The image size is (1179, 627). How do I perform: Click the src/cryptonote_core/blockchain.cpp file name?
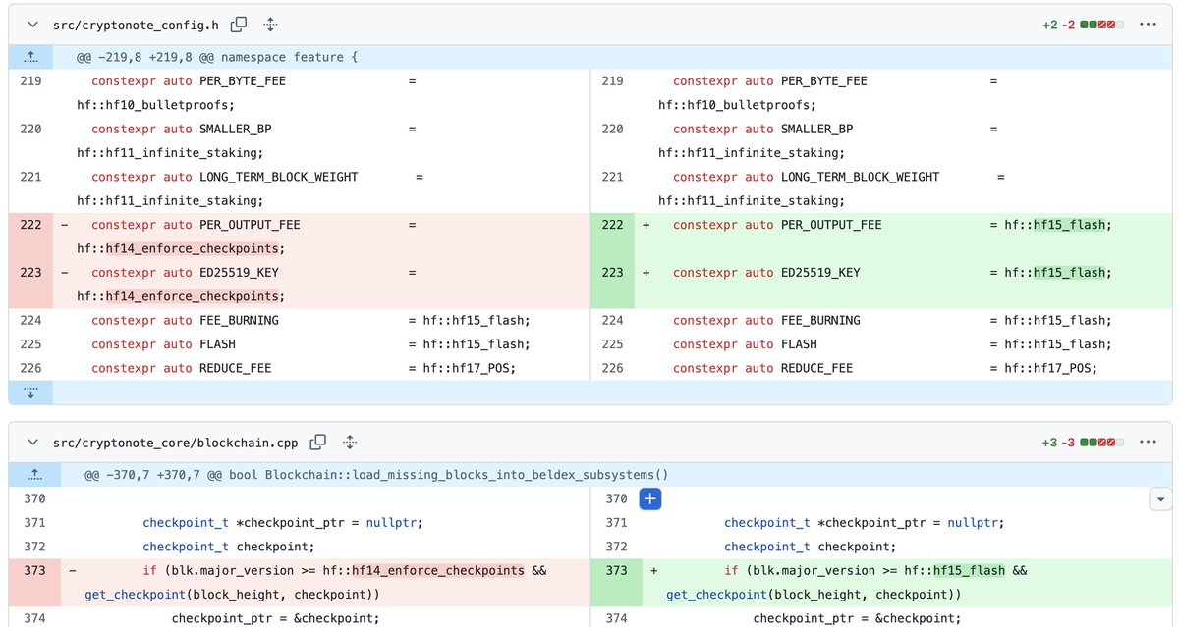click(175, 442)
